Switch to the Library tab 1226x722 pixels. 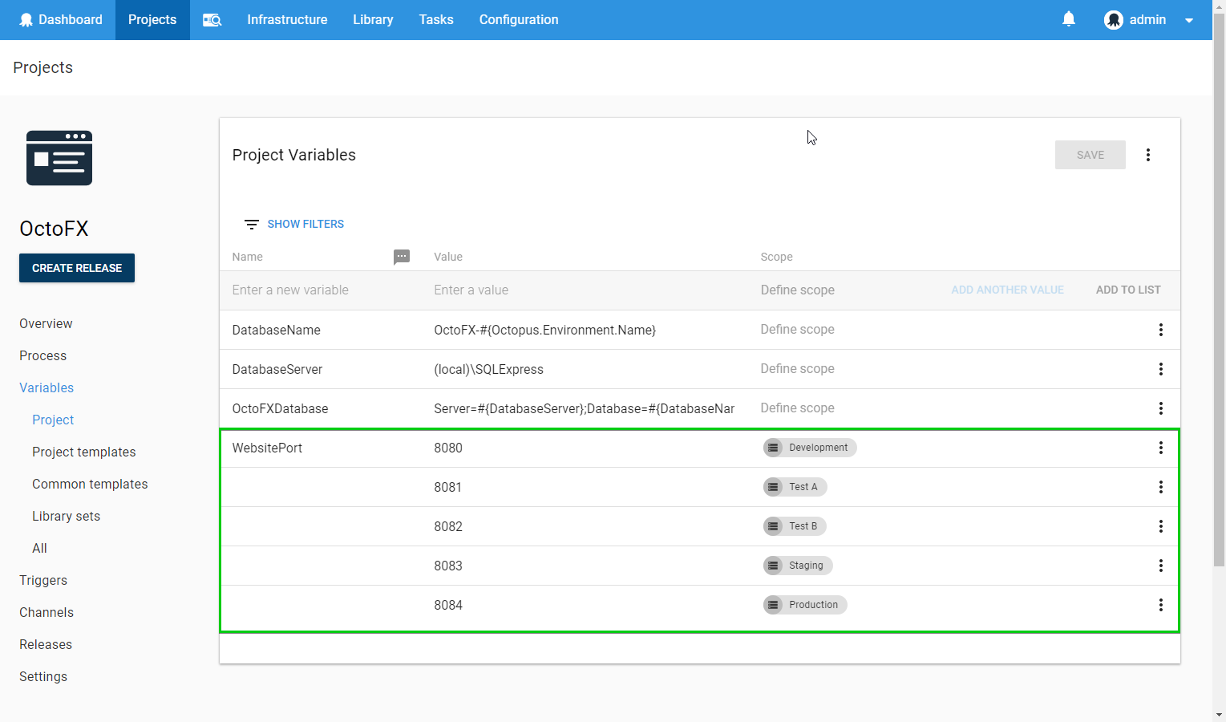tap(373, 20)
